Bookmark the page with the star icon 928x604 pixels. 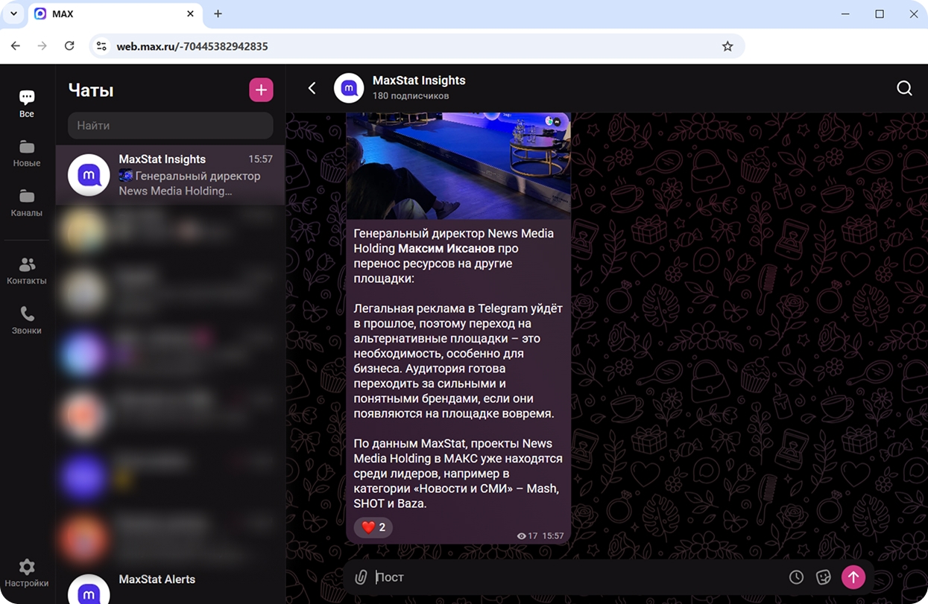[x=727, y=46]
